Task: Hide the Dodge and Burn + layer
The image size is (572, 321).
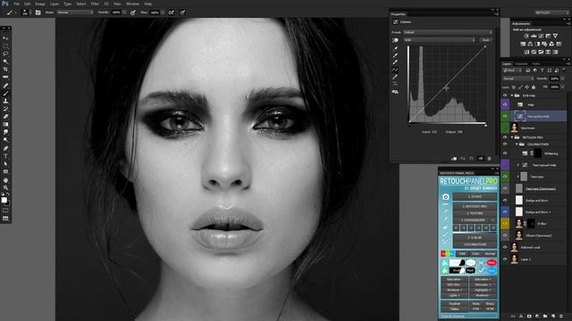Action: tap(505, 212)
